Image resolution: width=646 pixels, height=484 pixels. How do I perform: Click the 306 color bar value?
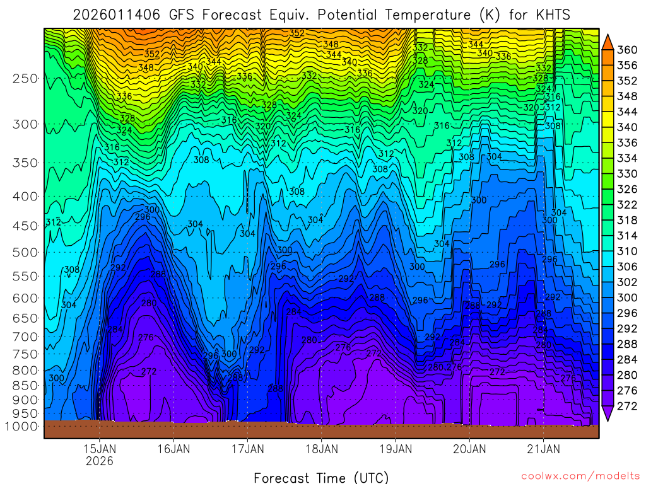coord(627,267)
